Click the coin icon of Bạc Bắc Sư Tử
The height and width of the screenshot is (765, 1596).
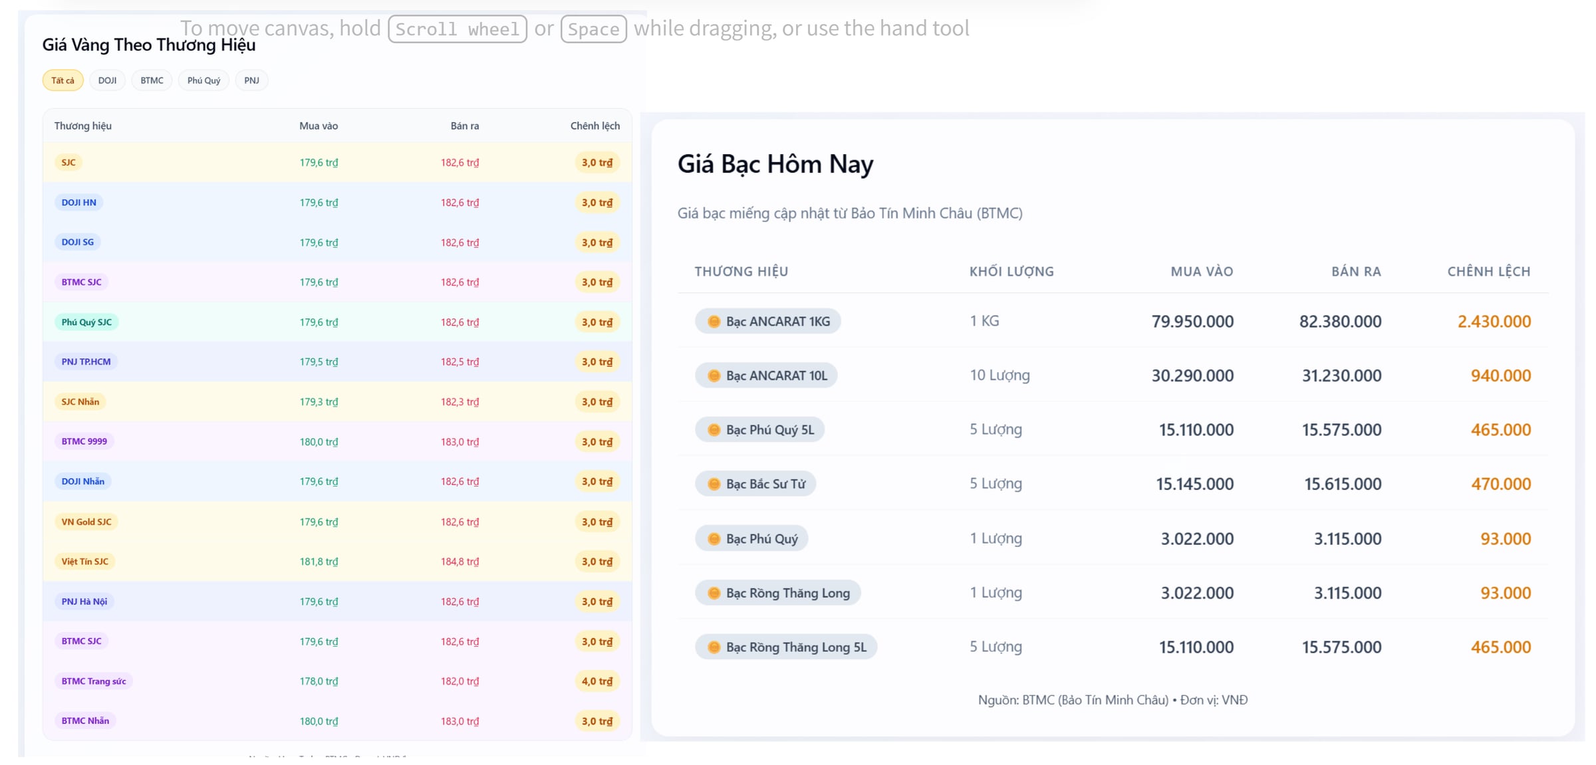click(714, 484)
